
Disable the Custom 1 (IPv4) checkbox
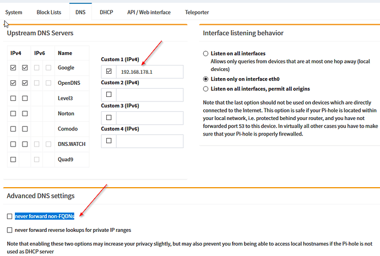coord(108,72)
